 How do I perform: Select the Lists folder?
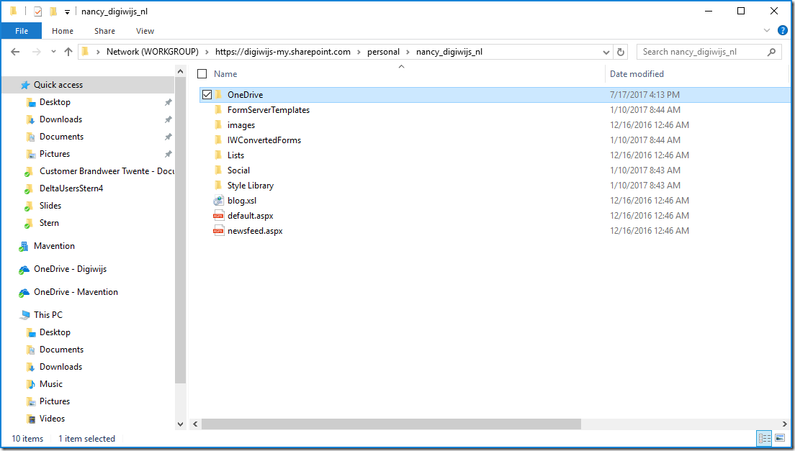click(235, 155)
